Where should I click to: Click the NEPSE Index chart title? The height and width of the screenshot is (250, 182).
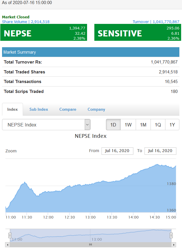coord(91,136)
